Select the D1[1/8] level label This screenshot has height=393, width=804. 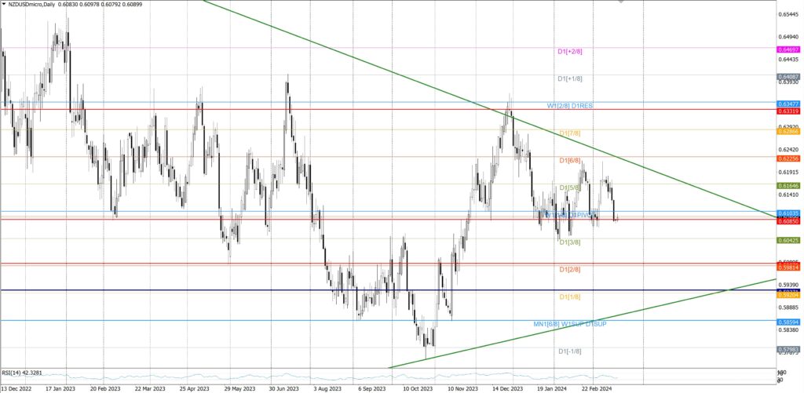[570, 297]
